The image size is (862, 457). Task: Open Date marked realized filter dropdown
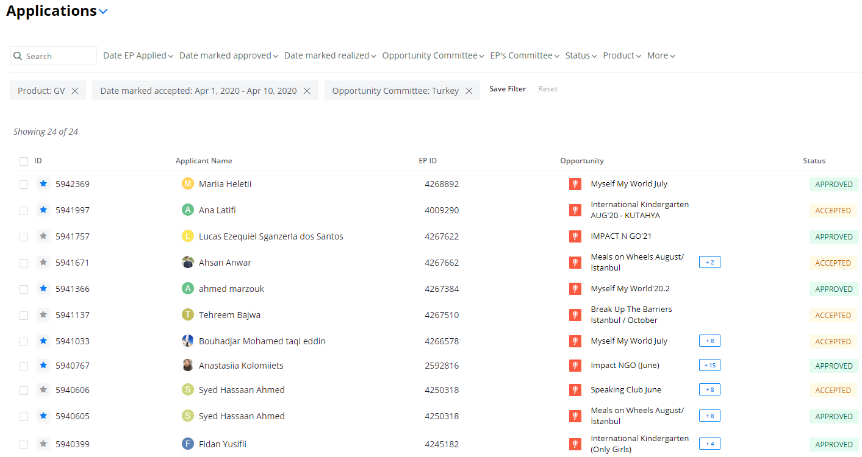click(x=330, y=55)
